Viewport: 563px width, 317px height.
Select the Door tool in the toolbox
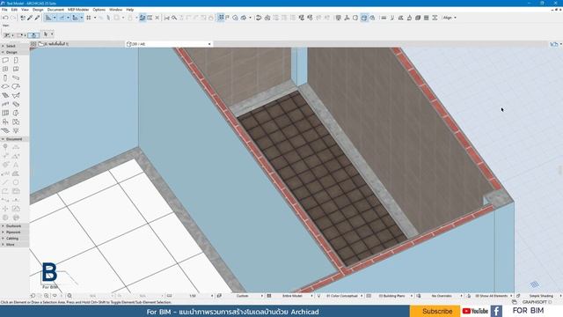(x=16, y=61)
